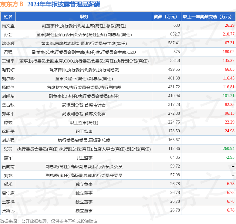Select the name 王茤祥
Screen dimensions: 236x224
click(8, 202)
